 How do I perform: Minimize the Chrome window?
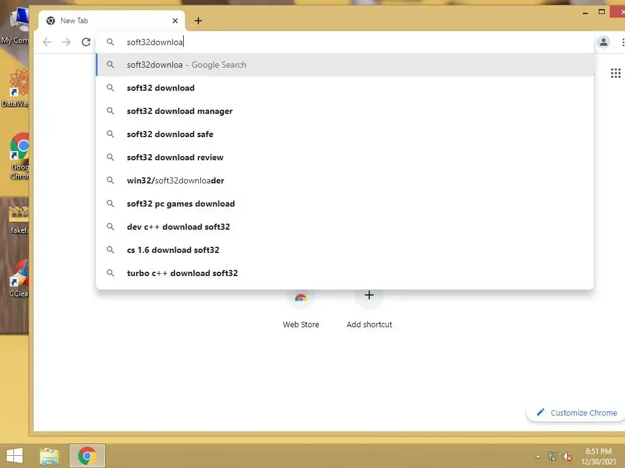[x=585, y=13]
